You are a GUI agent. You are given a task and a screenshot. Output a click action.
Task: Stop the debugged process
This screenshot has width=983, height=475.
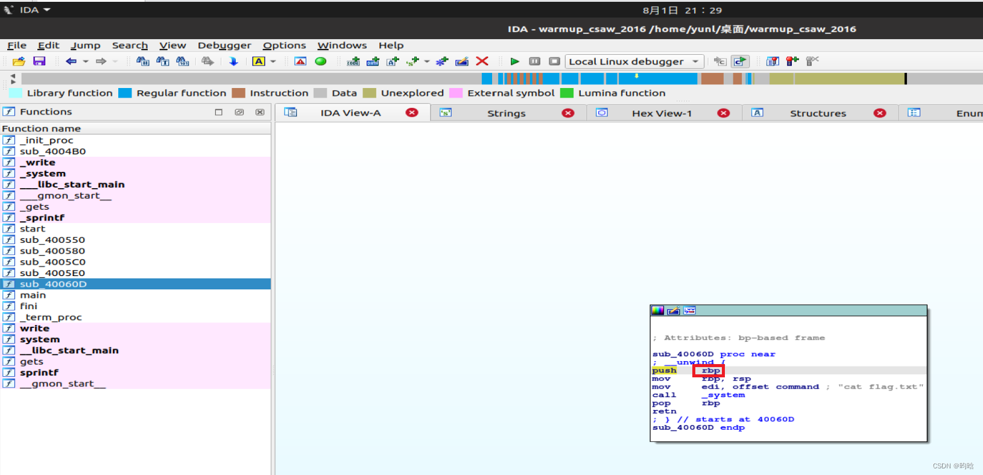pos(554,61)
